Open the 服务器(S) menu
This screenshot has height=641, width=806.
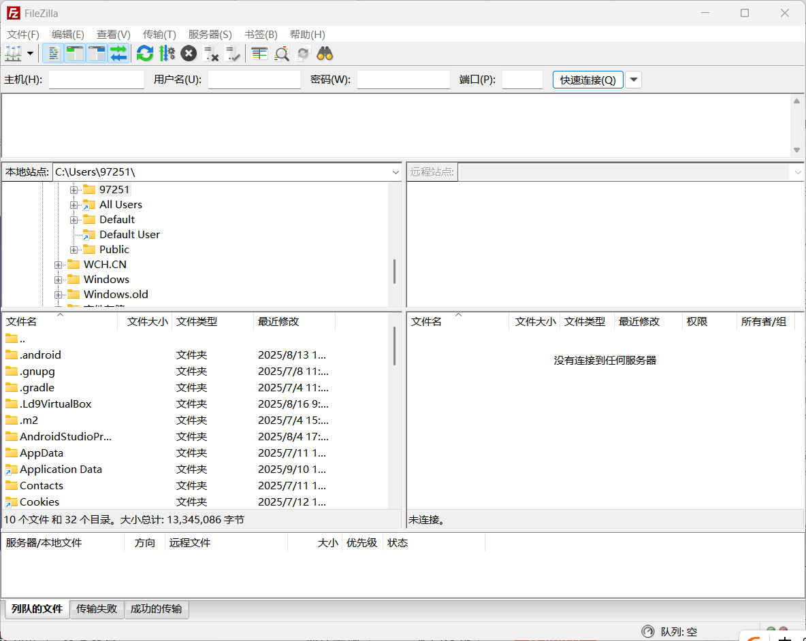click(210, 35)
